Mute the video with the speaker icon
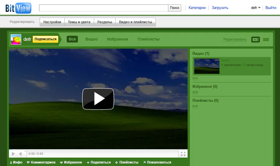Image resolution: width=280 pixels, height=166 pixels. (x=21, y=154)
